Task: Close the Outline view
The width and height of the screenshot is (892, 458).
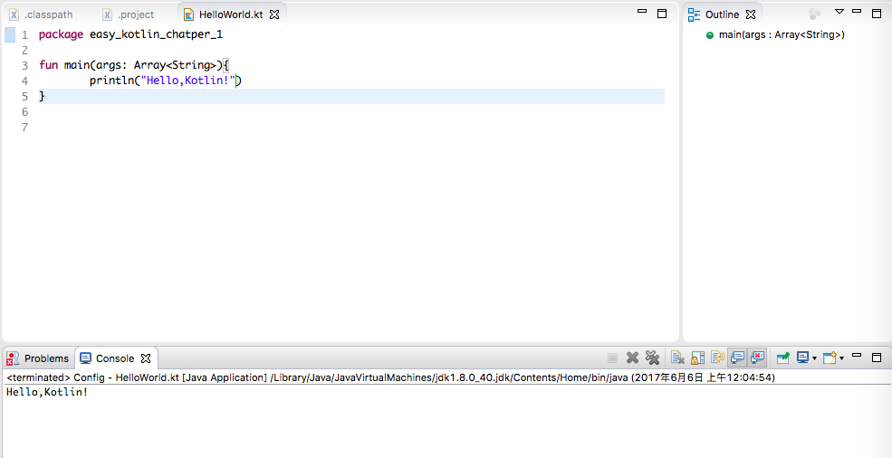Action: pos(751,14)
